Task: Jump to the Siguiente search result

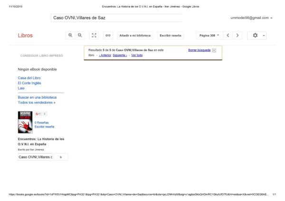Action: pyautogui.click(x=120, y=55)
